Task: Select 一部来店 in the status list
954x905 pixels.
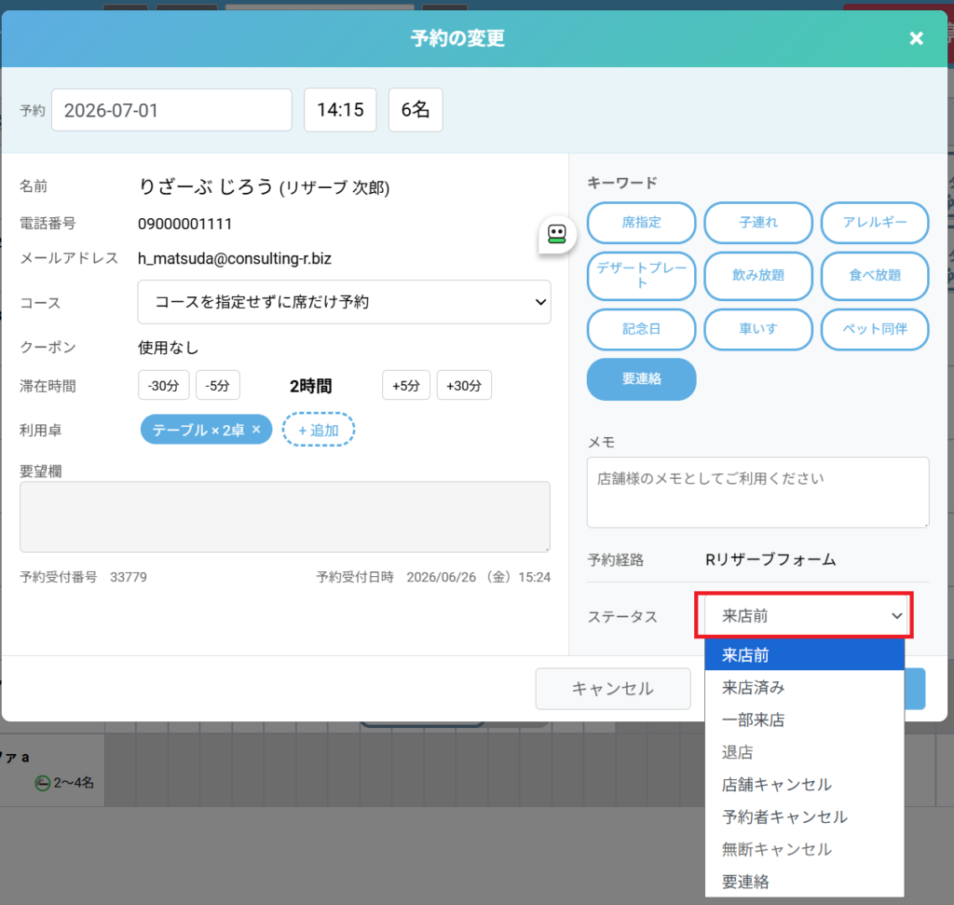Action: (804, 720)
